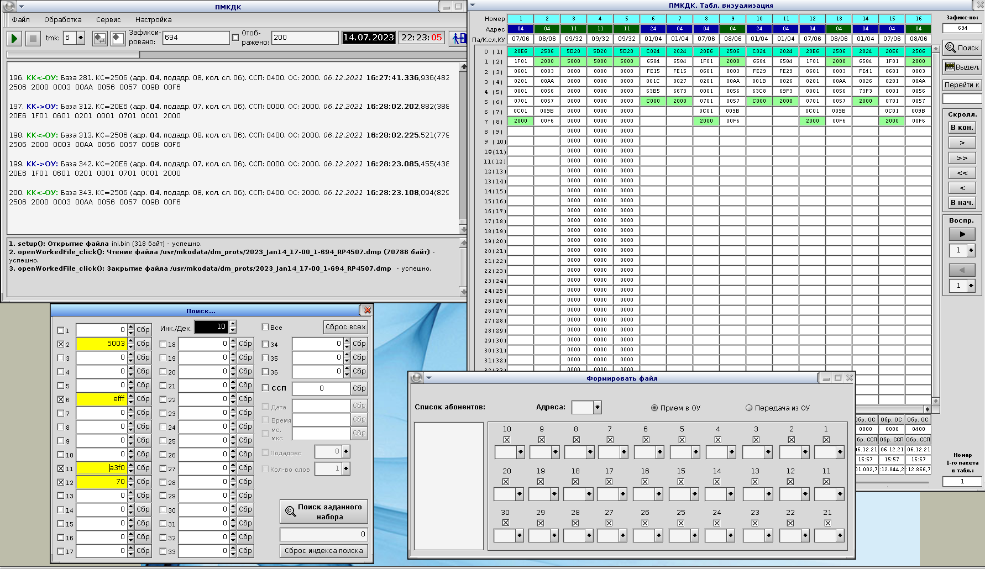Click the Поиск magnifier button in table panel
985x569 pixels.
[x=962, y=48]
